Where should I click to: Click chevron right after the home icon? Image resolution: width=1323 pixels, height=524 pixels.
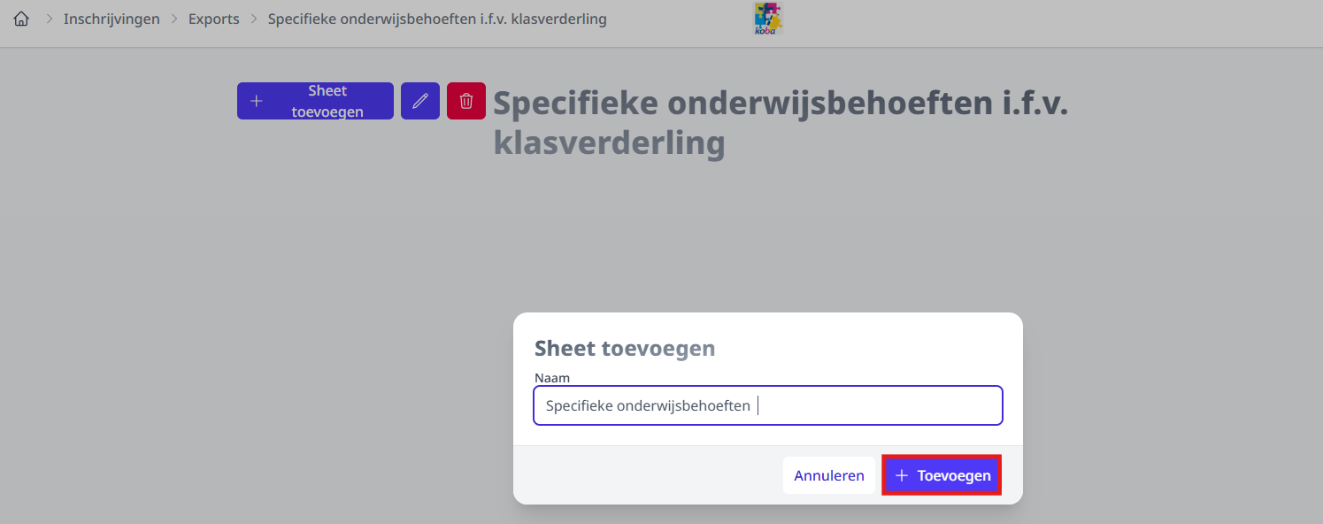(x=49, y=19)
